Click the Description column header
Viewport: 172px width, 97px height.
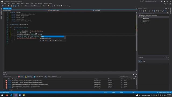click(15, 79)
